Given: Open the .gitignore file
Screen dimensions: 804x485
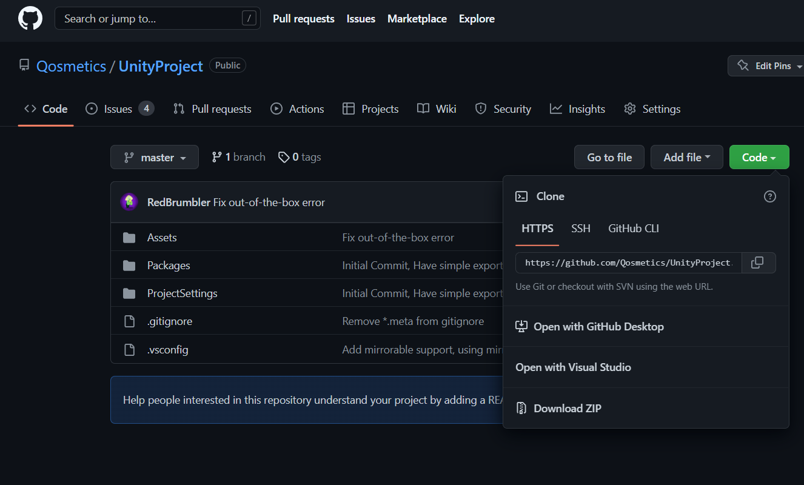Looking at the screenshot, I should click(170, 321).
